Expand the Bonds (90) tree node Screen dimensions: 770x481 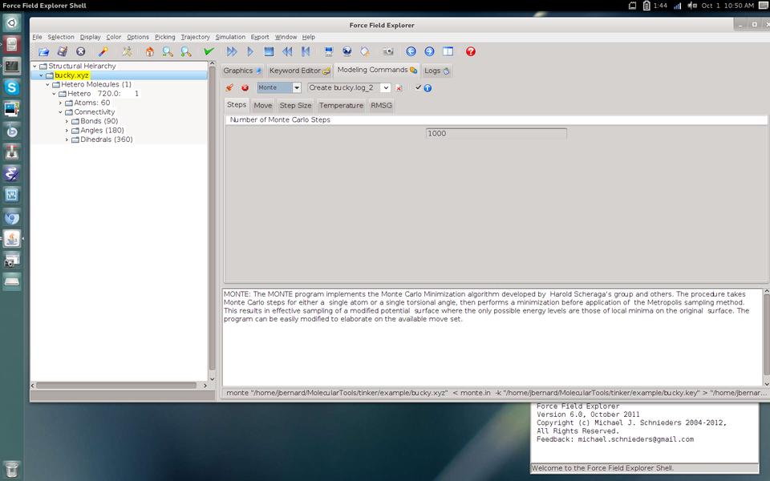pos(67,121)
